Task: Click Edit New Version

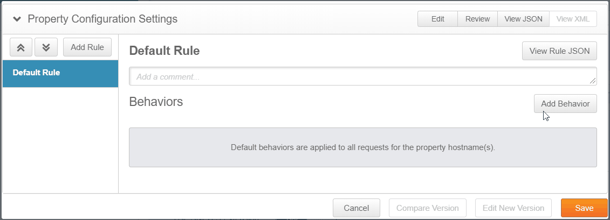Action: 513,208
